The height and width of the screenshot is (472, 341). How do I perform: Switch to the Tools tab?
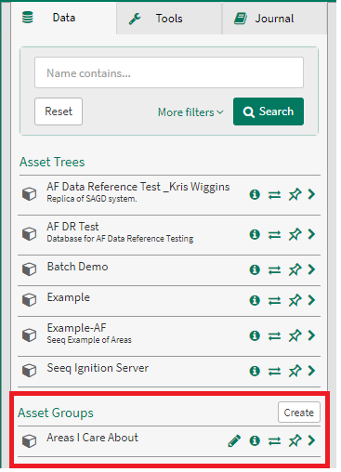coord(169,19)
